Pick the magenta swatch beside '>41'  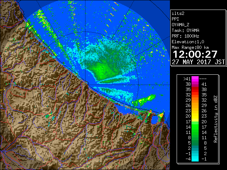(195, 79)
